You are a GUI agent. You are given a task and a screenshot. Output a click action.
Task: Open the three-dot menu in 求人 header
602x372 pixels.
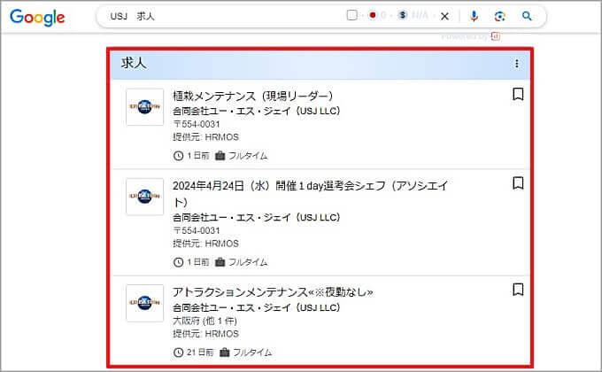click(x=517, y=64)
